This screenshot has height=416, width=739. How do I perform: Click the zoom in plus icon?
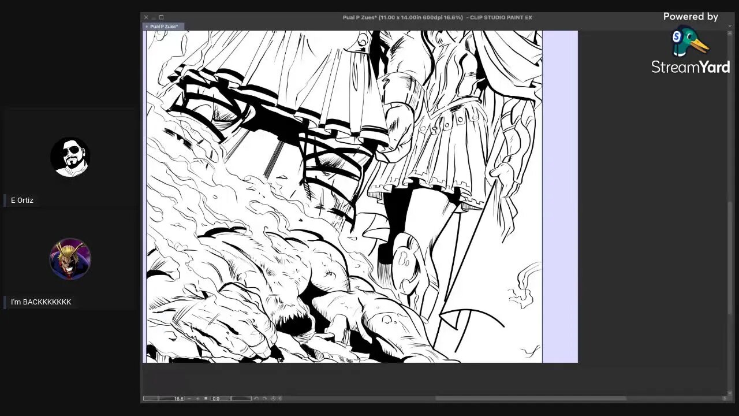(197, 399)
